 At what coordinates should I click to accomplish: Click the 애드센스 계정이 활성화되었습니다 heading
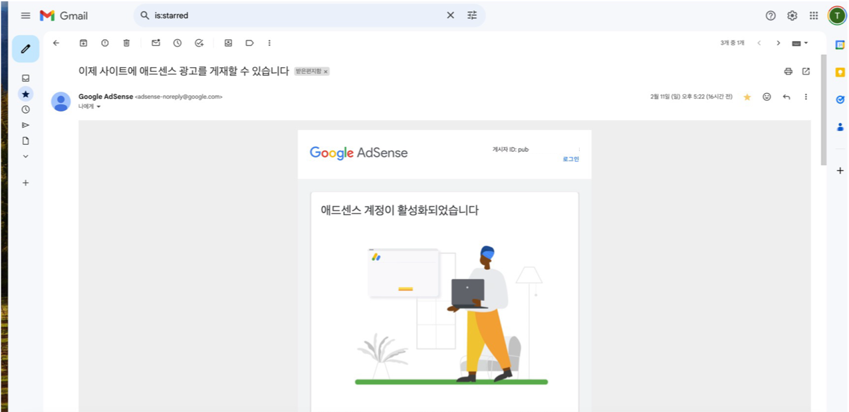pyautogui.click(x=400, y=211)
